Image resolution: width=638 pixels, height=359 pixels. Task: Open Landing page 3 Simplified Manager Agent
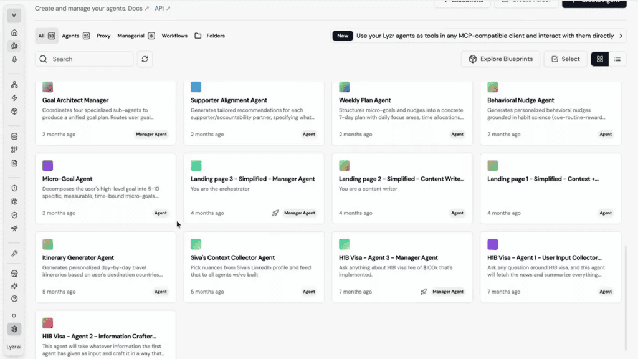(x=254, y=188)
